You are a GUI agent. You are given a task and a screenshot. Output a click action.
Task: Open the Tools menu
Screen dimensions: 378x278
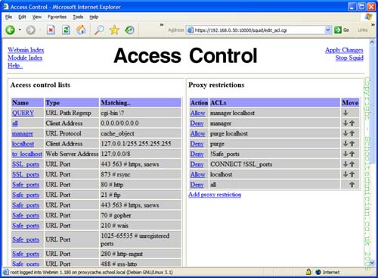pyautogui.click(x=78, y=17)
